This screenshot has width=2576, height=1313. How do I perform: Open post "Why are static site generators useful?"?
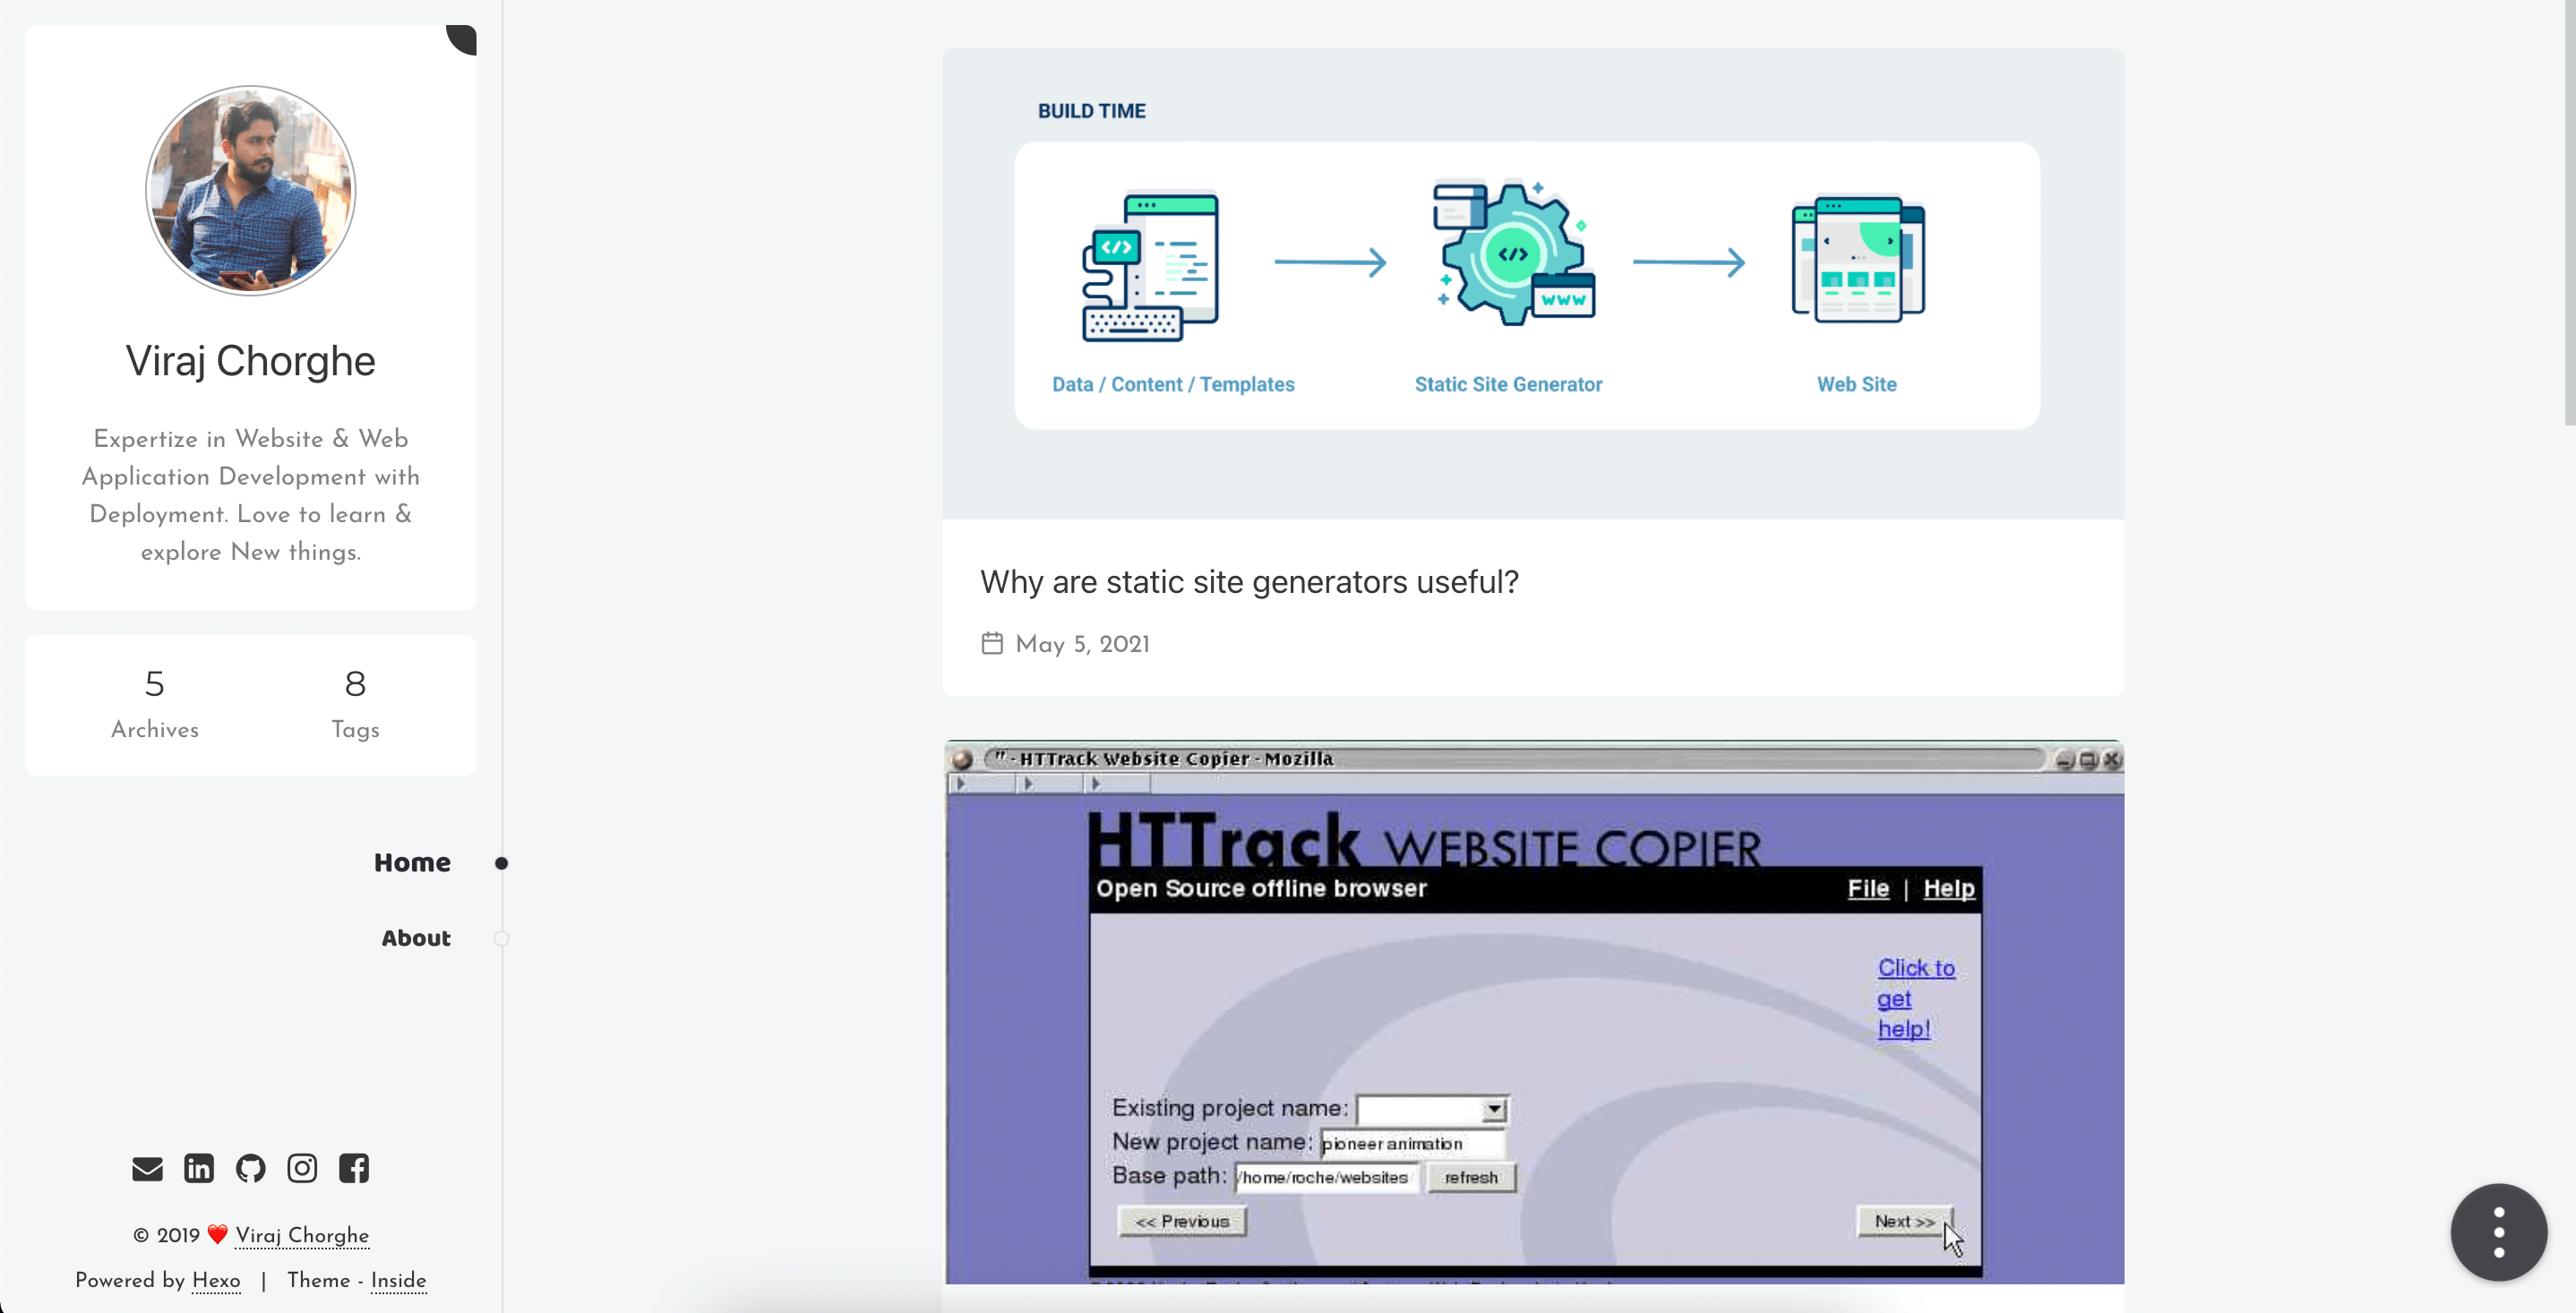point(1249,582)
